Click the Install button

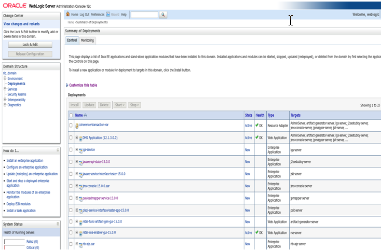tap(75, 105)
